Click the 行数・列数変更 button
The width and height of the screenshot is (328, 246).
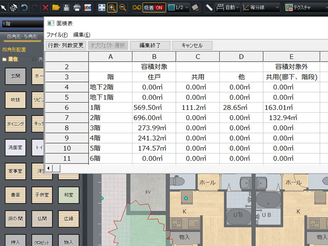[x=66, y=46]
